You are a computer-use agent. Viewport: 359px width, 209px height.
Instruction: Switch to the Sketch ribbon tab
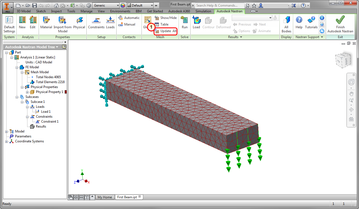click(x=41, y=11)
